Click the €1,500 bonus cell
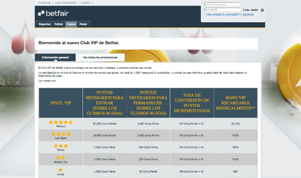 coord(236,124)
